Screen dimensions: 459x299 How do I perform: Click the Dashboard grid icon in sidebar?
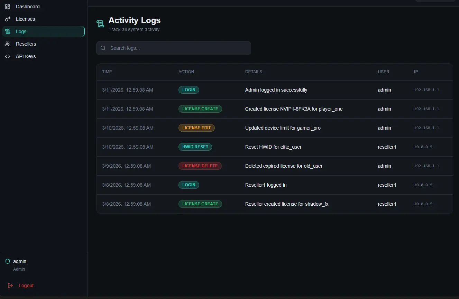pos(8,7)
